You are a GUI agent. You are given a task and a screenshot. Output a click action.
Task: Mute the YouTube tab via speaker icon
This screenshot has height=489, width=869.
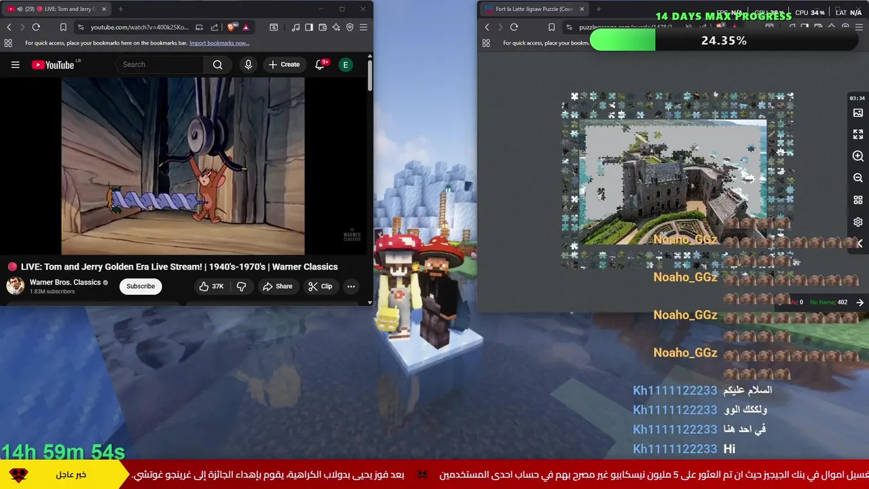(x=19, y=9)
